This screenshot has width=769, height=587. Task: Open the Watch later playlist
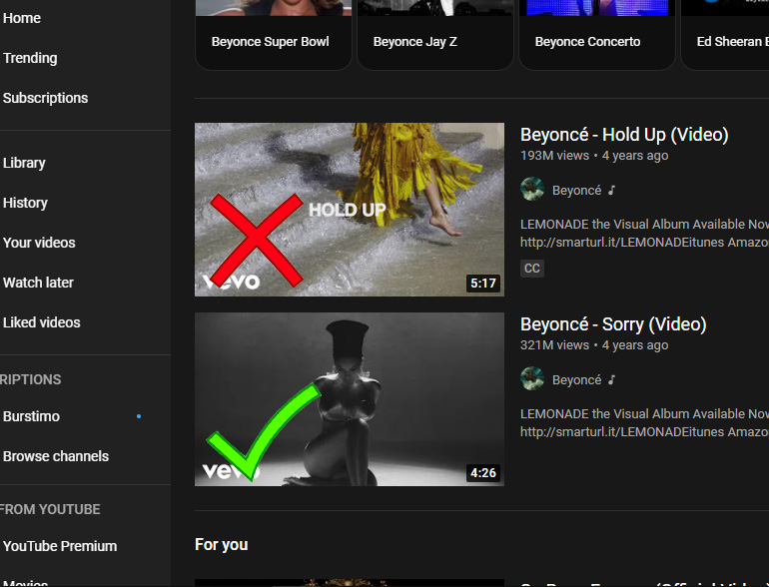coord(38,283)
